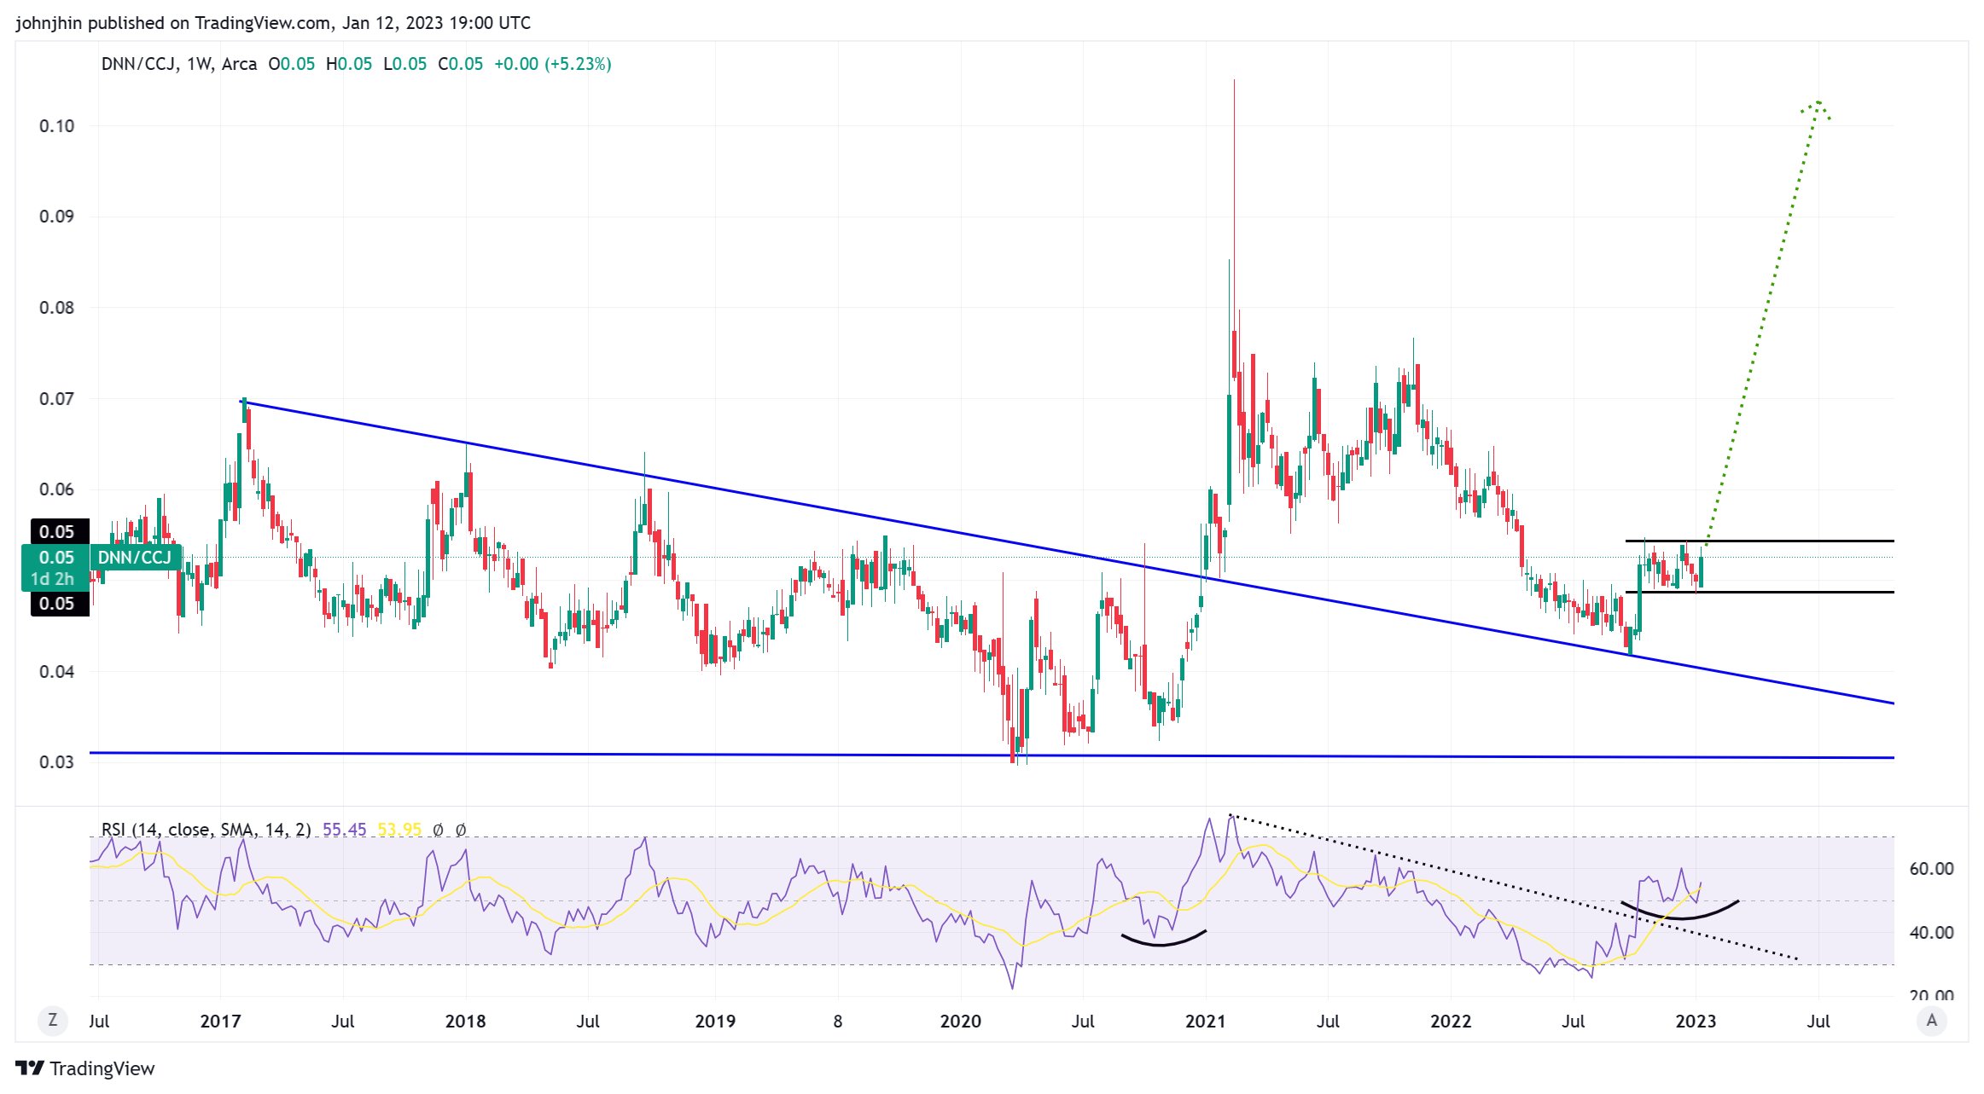
Task: Click the yellow RSI SMA value 53.95
Action: [x=399, y=830]
